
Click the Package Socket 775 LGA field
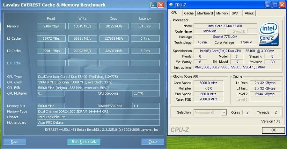click(x=225, y=37)
